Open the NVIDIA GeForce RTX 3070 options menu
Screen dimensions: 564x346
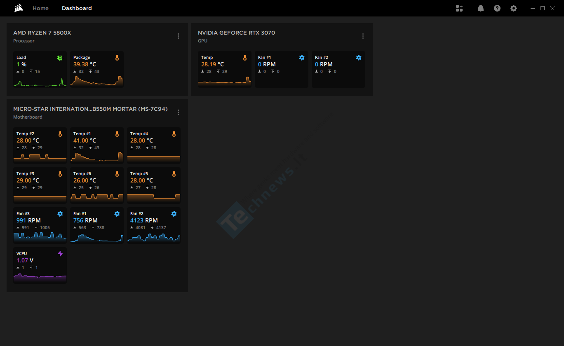pyautogui.click(x=363, y=36)
